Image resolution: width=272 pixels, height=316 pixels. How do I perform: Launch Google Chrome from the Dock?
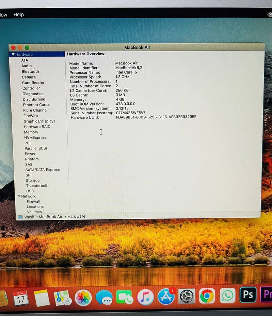[207, 296]
